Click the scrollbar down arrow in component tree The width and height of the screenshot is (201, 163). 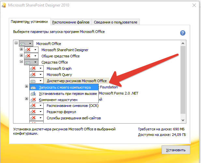183,120
